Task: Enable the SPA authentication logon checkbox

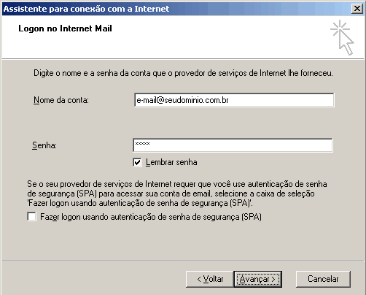Action: [31, 217]
